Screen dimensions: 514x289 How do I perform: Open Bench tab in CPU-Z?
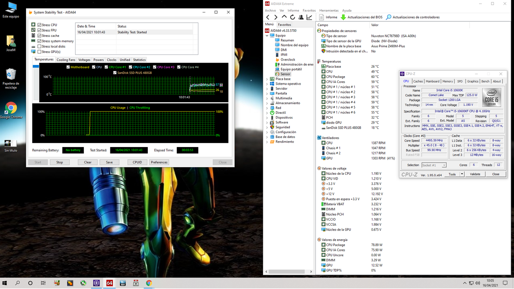pos(485,81)
